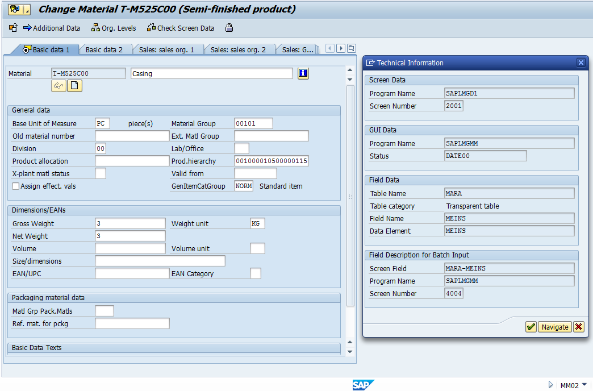Click the Additional Data arrow icon
The width and height of the screenshot is (593, 391).
26,28
